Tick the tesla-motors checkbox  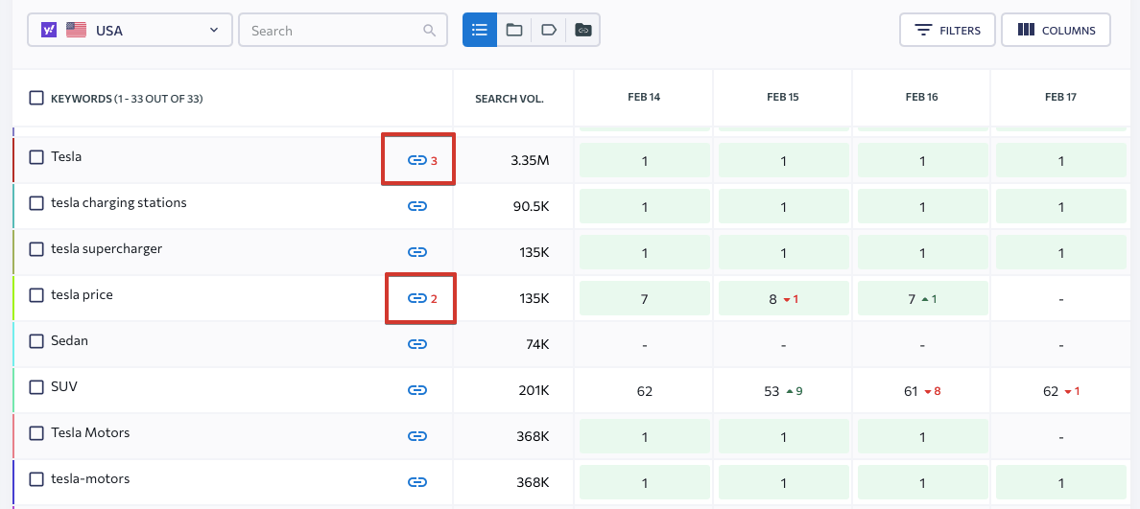36,479
